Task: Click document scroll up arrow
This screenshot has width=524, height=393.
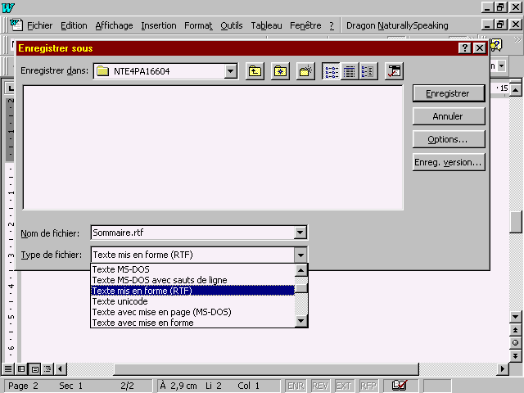Action: pyautogui.click(x=516, y=90)
